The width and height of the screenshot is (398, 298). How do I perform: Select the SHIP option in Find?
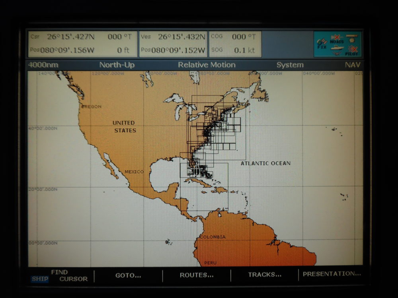40,279
